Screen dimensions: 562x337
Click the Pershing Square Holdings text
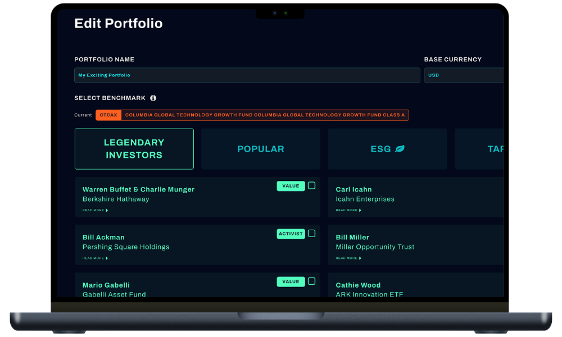pyautogui.click(x=126, y=247)
